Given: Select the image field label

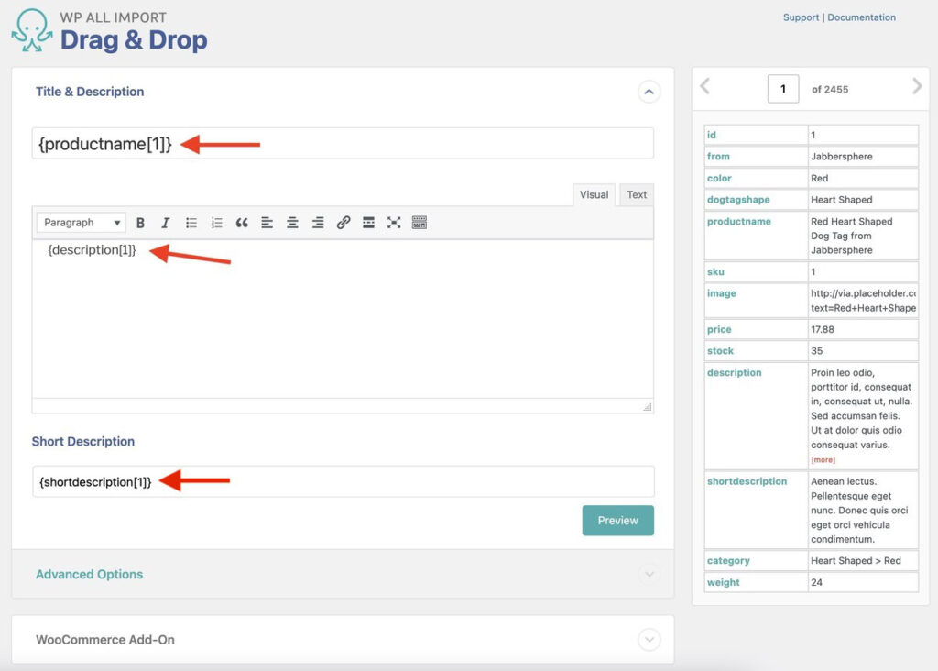Looking at the screenshot, I should [x=722, y=293].
